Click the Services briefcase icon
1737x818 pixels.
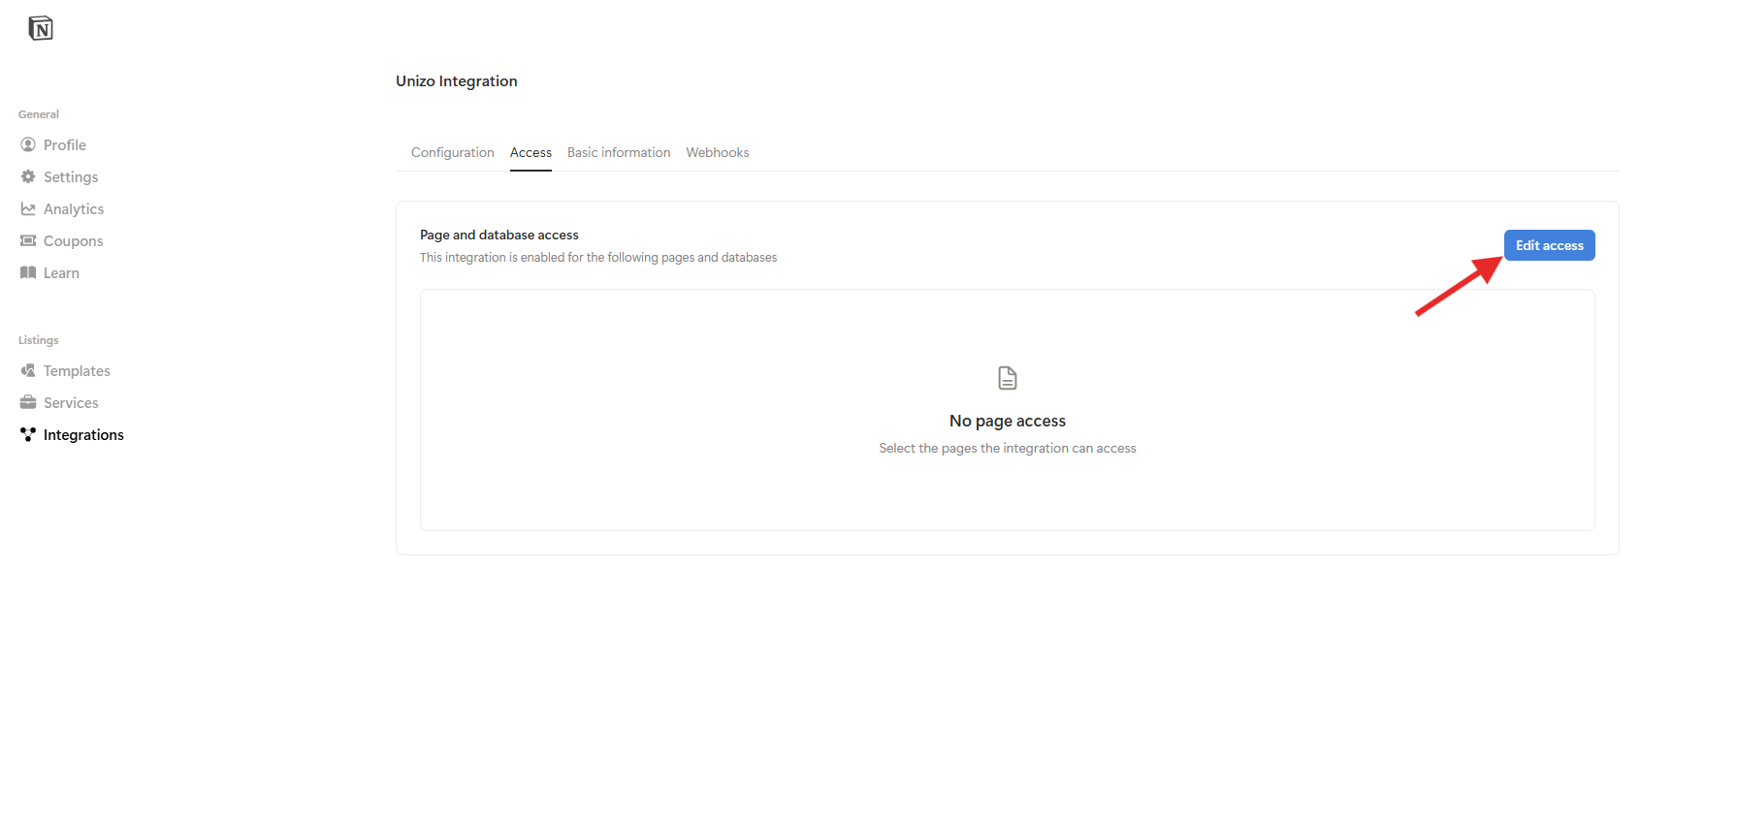pyautogui.click(x=28, y=402)
